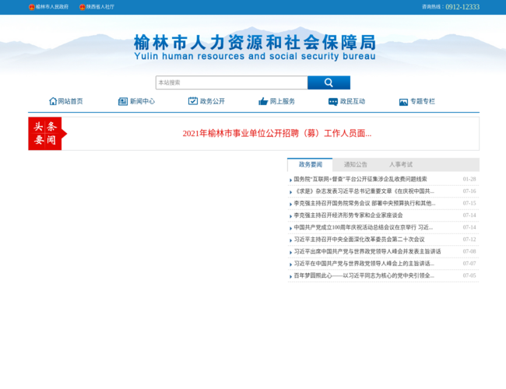Screen dimensions: 506x389
Task: Open news 习近平出席中国共产党与世界政党领导人峰会并发表主旨讲话
Action: click(367, 251)
